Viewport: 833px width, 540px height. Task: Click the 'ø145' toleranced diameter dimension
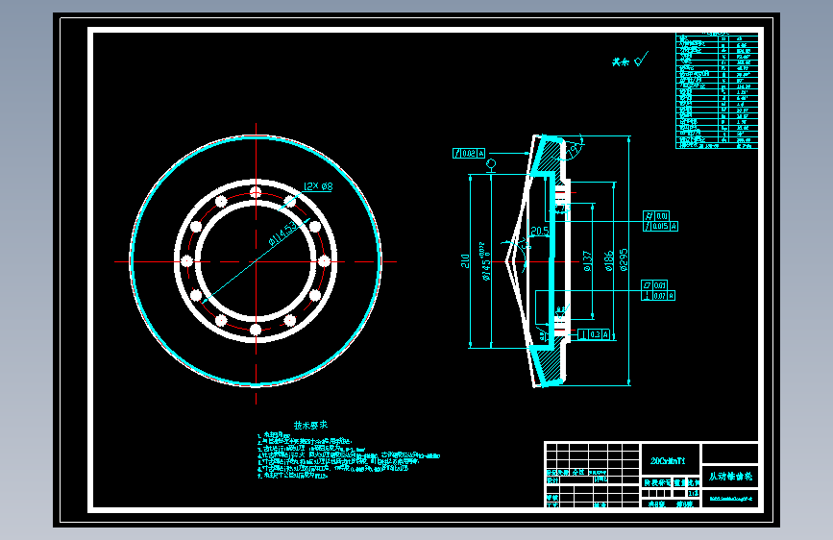pyautogui.click(x=484, y=262)
